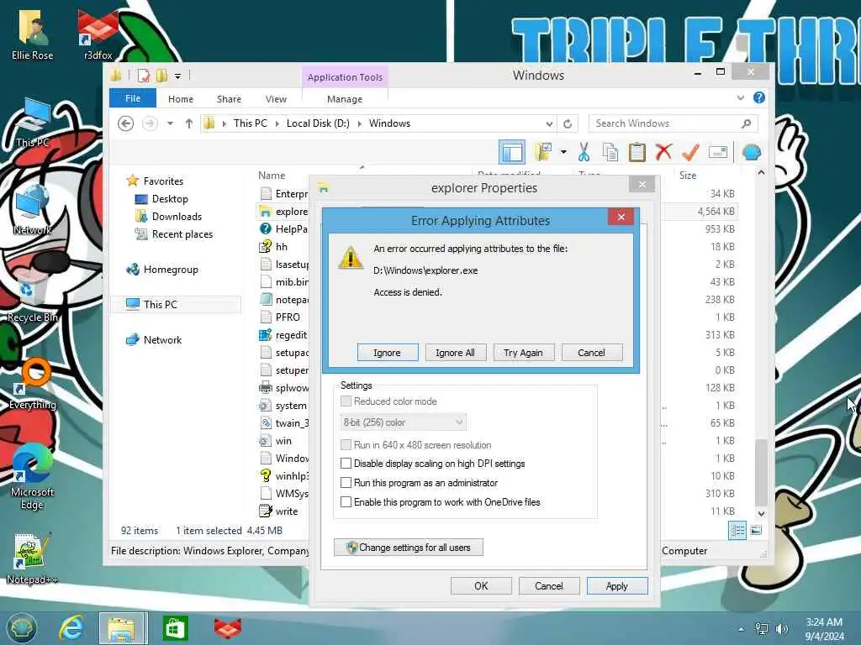Check Run this program as an administrator
The height and width of the screenshot is (645, 861).
(346, 483)
